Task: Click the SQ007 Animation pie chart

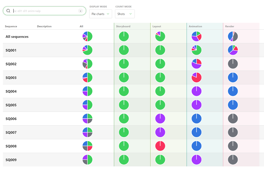Action: [x=197, y=132]
